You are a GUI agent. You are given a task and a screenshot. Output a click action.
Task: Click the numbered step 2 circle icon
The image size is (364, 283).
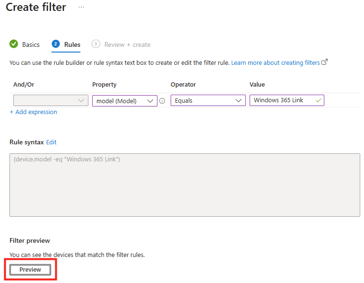click(x=56, y=44)
